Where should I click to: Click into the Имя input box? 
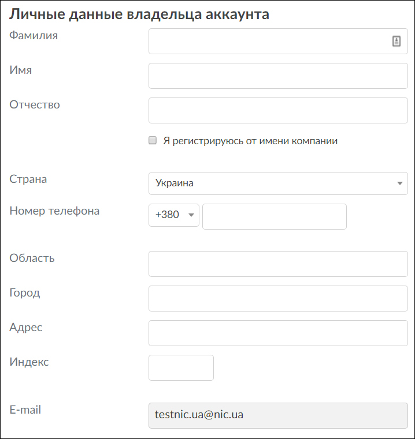coord(278,76)
